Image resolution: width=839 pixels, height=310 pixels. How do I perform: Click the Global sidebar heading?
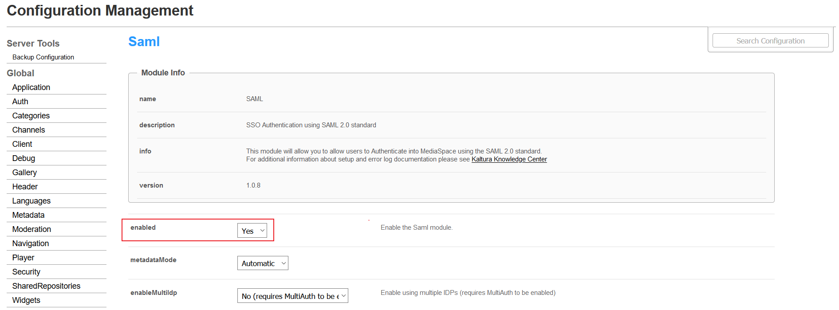20,73
